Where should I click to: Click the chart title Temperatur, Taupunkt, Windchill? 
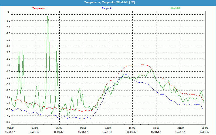pos(110,2)
